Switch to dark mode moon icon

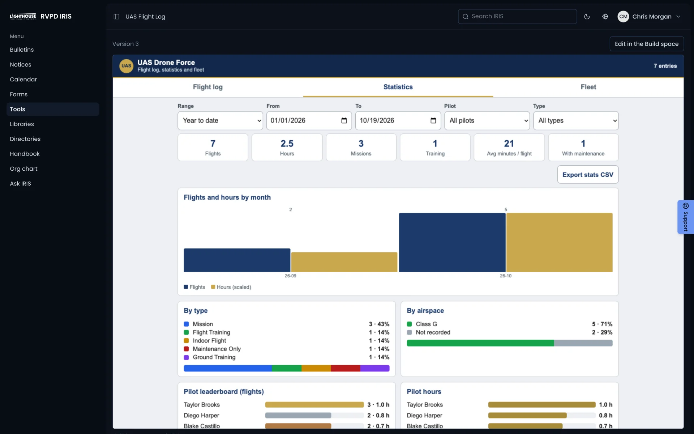(587, 17)
